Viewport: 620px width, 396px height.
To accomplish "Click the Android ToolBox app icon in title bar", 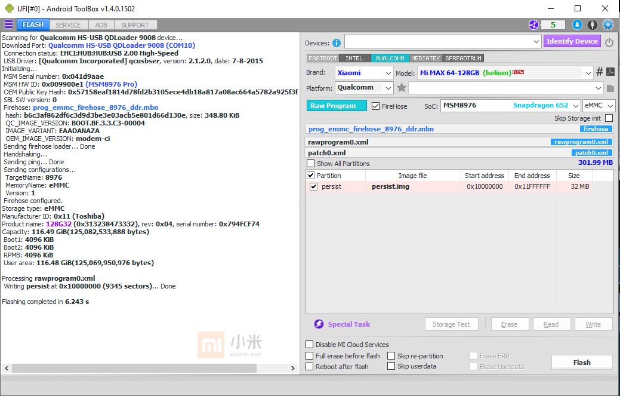I will 9,8.
